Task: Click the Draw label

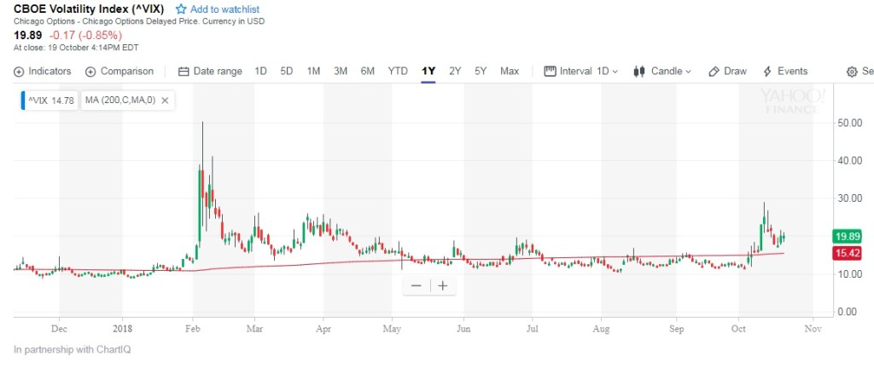Action: point(735,72)
